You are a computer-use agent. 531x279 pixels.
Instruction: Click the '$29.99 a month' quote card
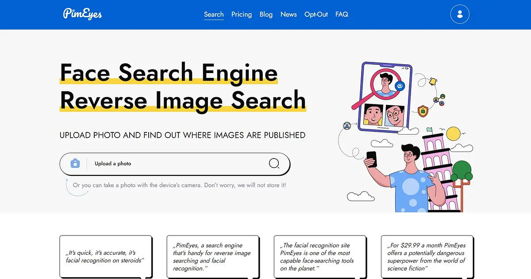pyautogui.click(x=427, y=257)
